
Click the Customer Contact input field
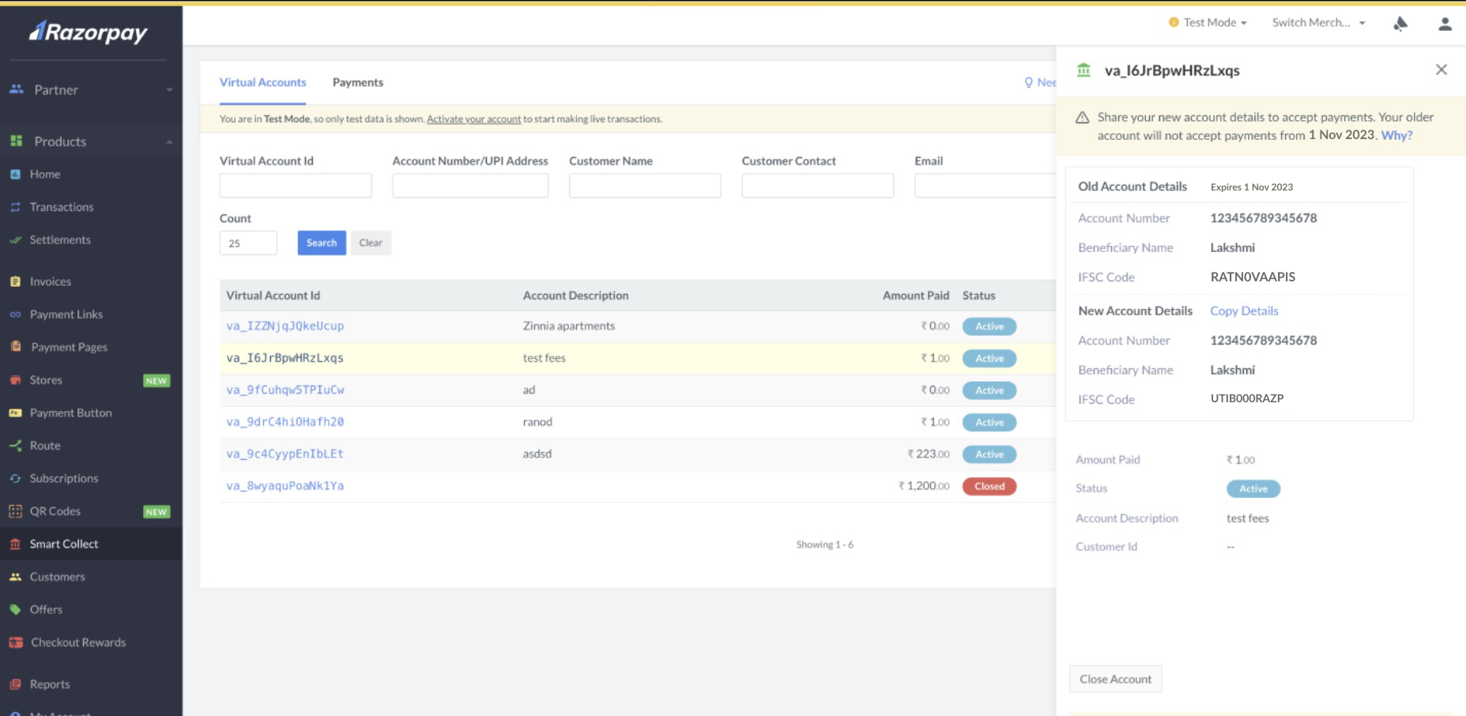(818, 186)
